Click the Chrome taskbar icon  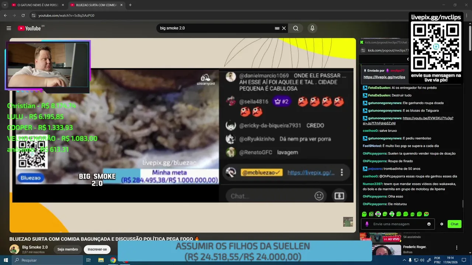(113, 260)
